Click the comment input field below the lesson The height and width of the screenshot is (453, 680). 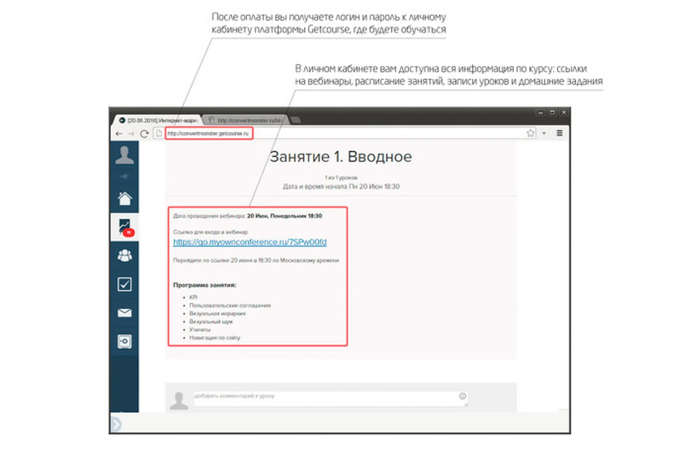coord(319,397)
